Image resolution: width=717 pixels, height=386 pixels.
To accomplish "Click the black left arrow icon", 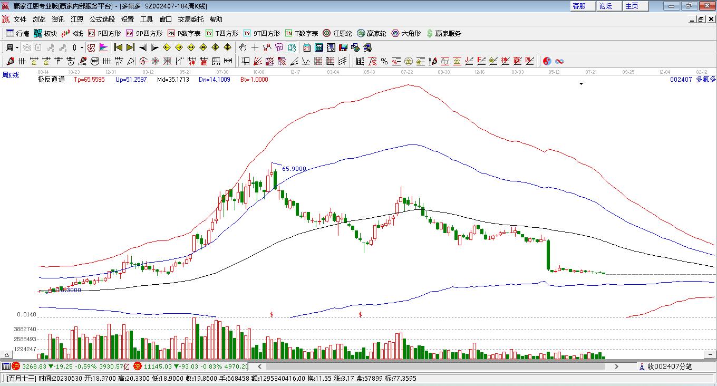I will pos(143,47).
